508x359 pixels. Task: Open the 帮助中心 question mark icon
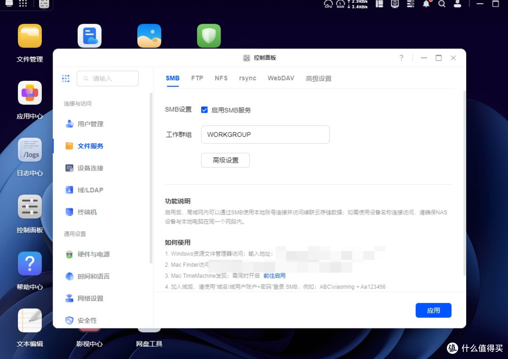30,264
